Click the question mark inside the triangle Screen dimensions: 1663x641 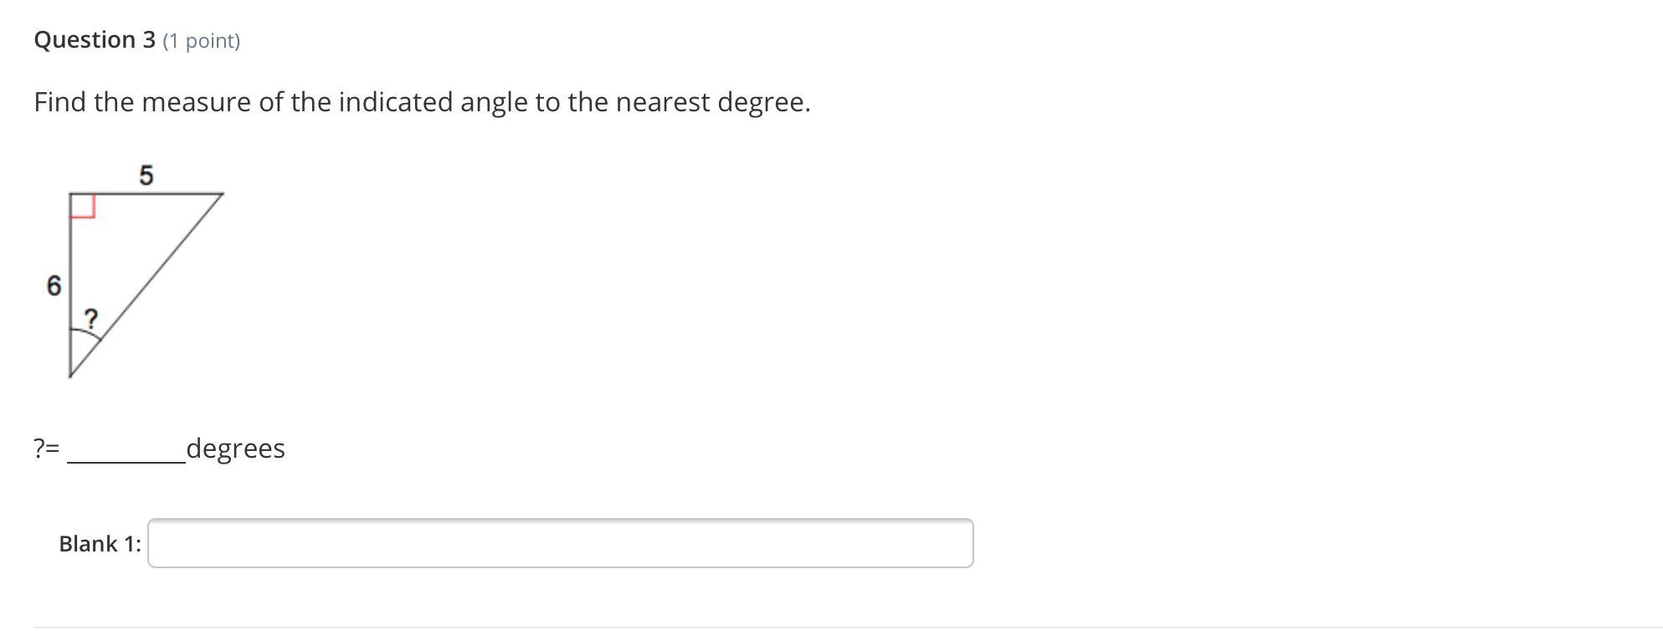pyautogui.click(x=90, y=318)
